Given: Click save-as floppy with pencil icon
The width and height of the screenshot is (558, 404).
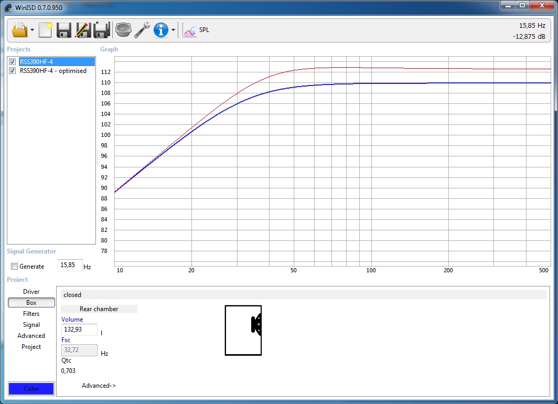Looking at the screenshot, I should coord(83,30).
